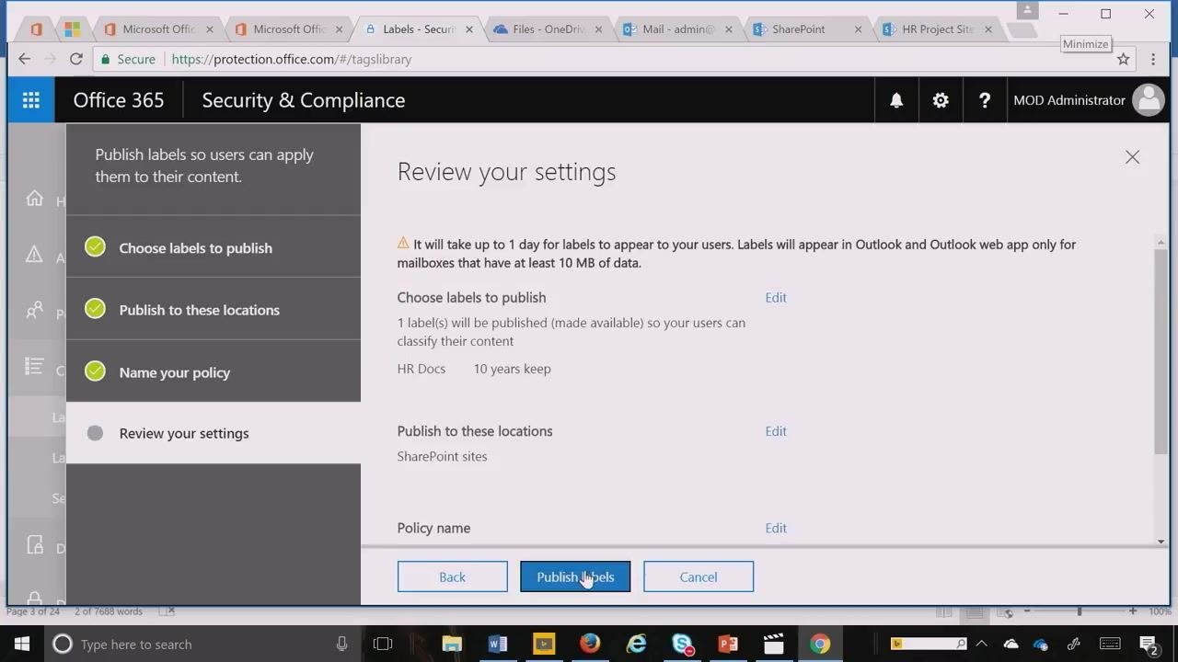Close the Labels - Security tab
This screenshot has width=1178, height=662.
click(469, 29)
